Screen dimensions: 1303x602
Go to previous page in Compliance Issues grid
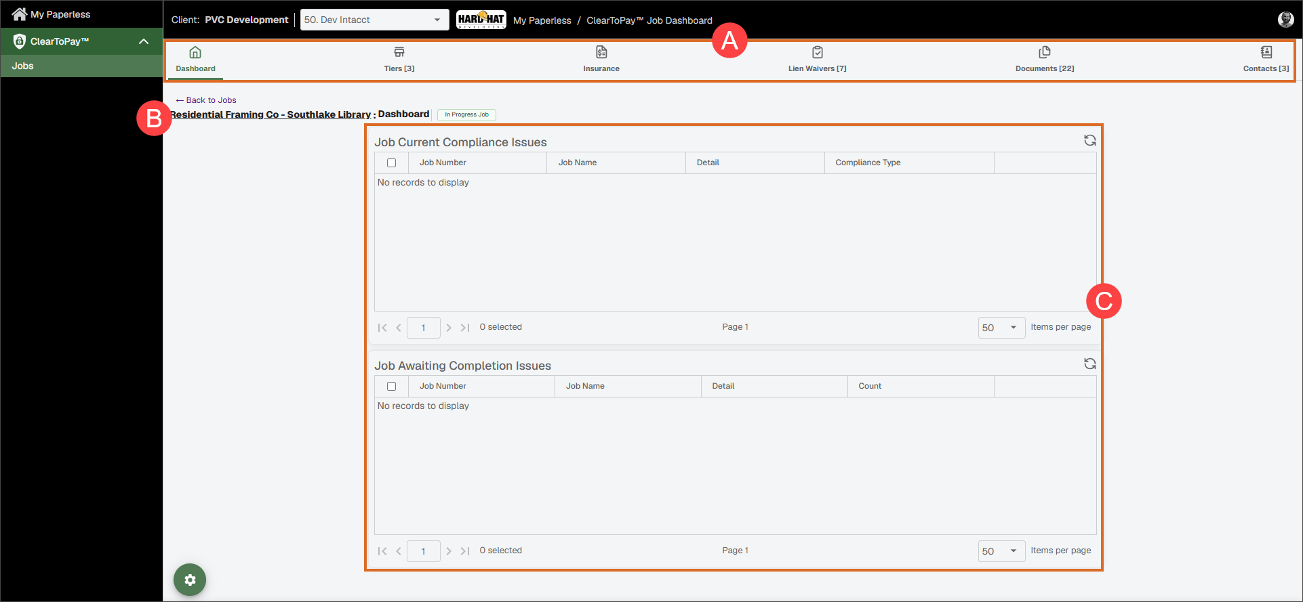(399, 328)
